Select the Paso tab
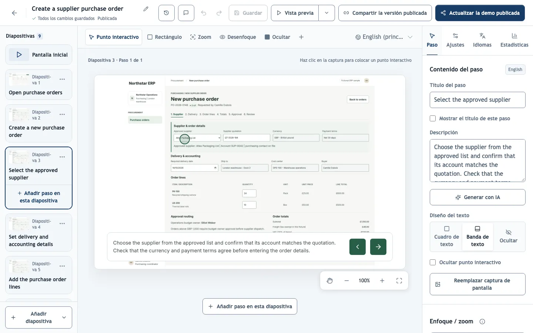 (x=432, y=40)
